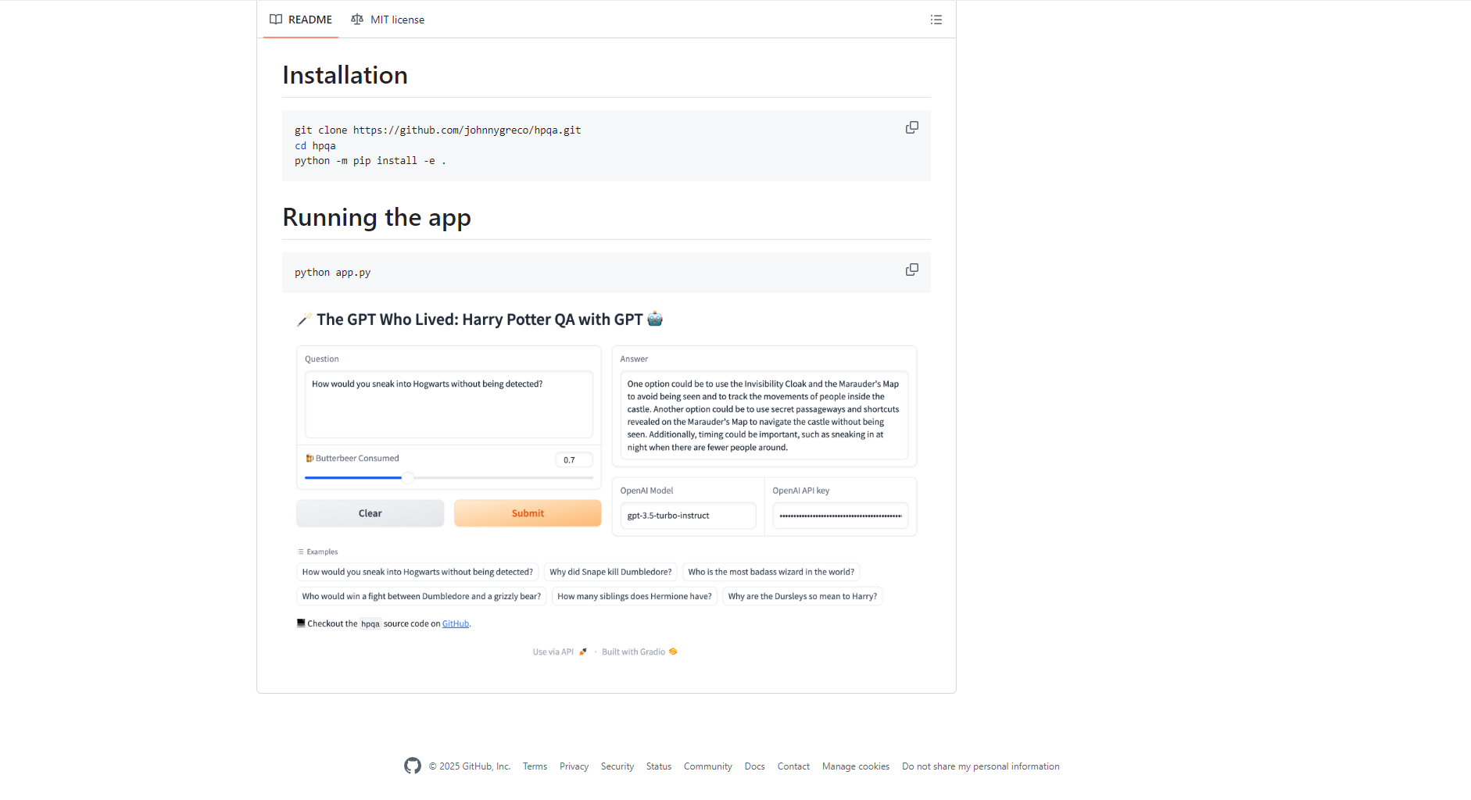Copy the git clone installation code
Viewport: 1471px width, 800px height.
(x=911, y=127)
